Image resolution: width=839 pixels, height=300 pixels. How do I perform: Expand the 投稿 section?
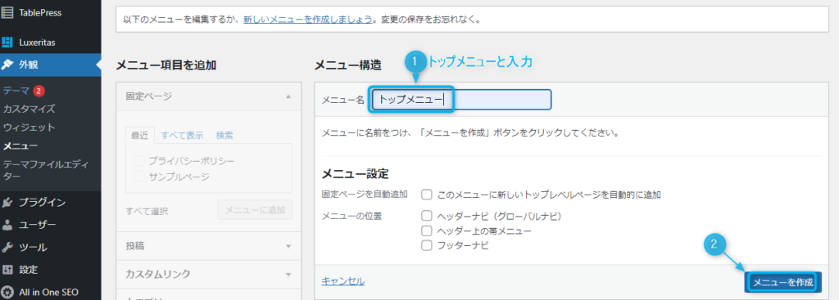coord(209,246)
